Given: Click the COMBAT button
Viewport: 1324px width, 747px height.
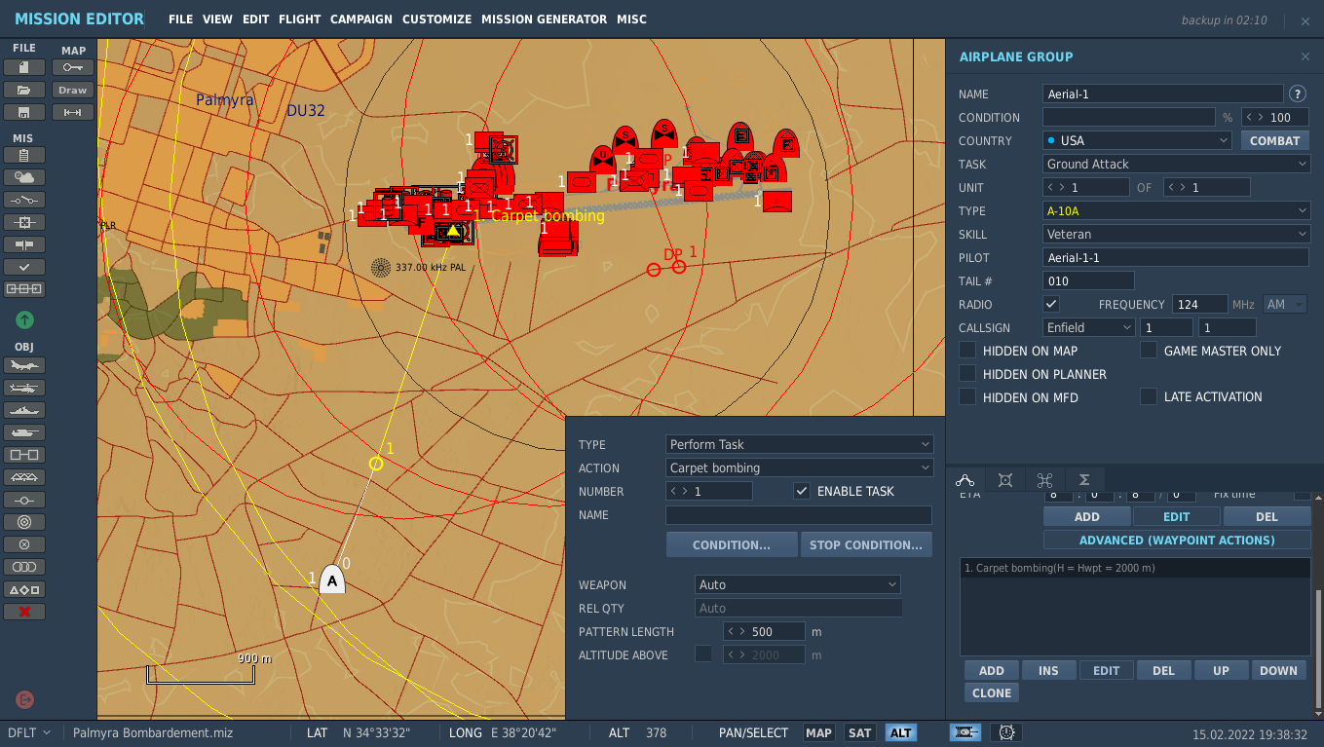Looking at the screenshot, I should [x=1274, y=141].
